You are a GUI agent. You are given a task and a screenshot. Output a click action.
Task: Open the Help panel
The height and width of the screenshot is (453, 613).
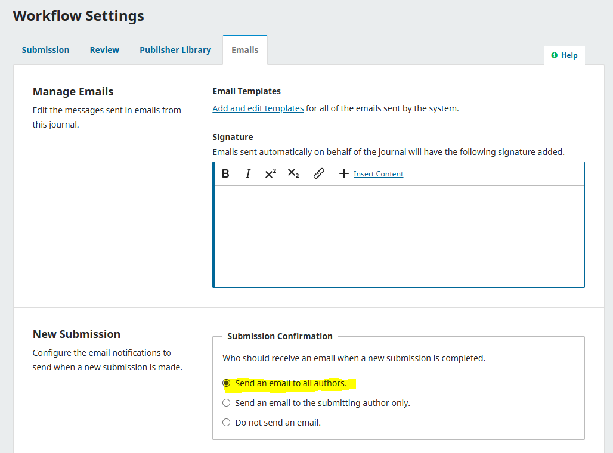[x=565, y=55]
